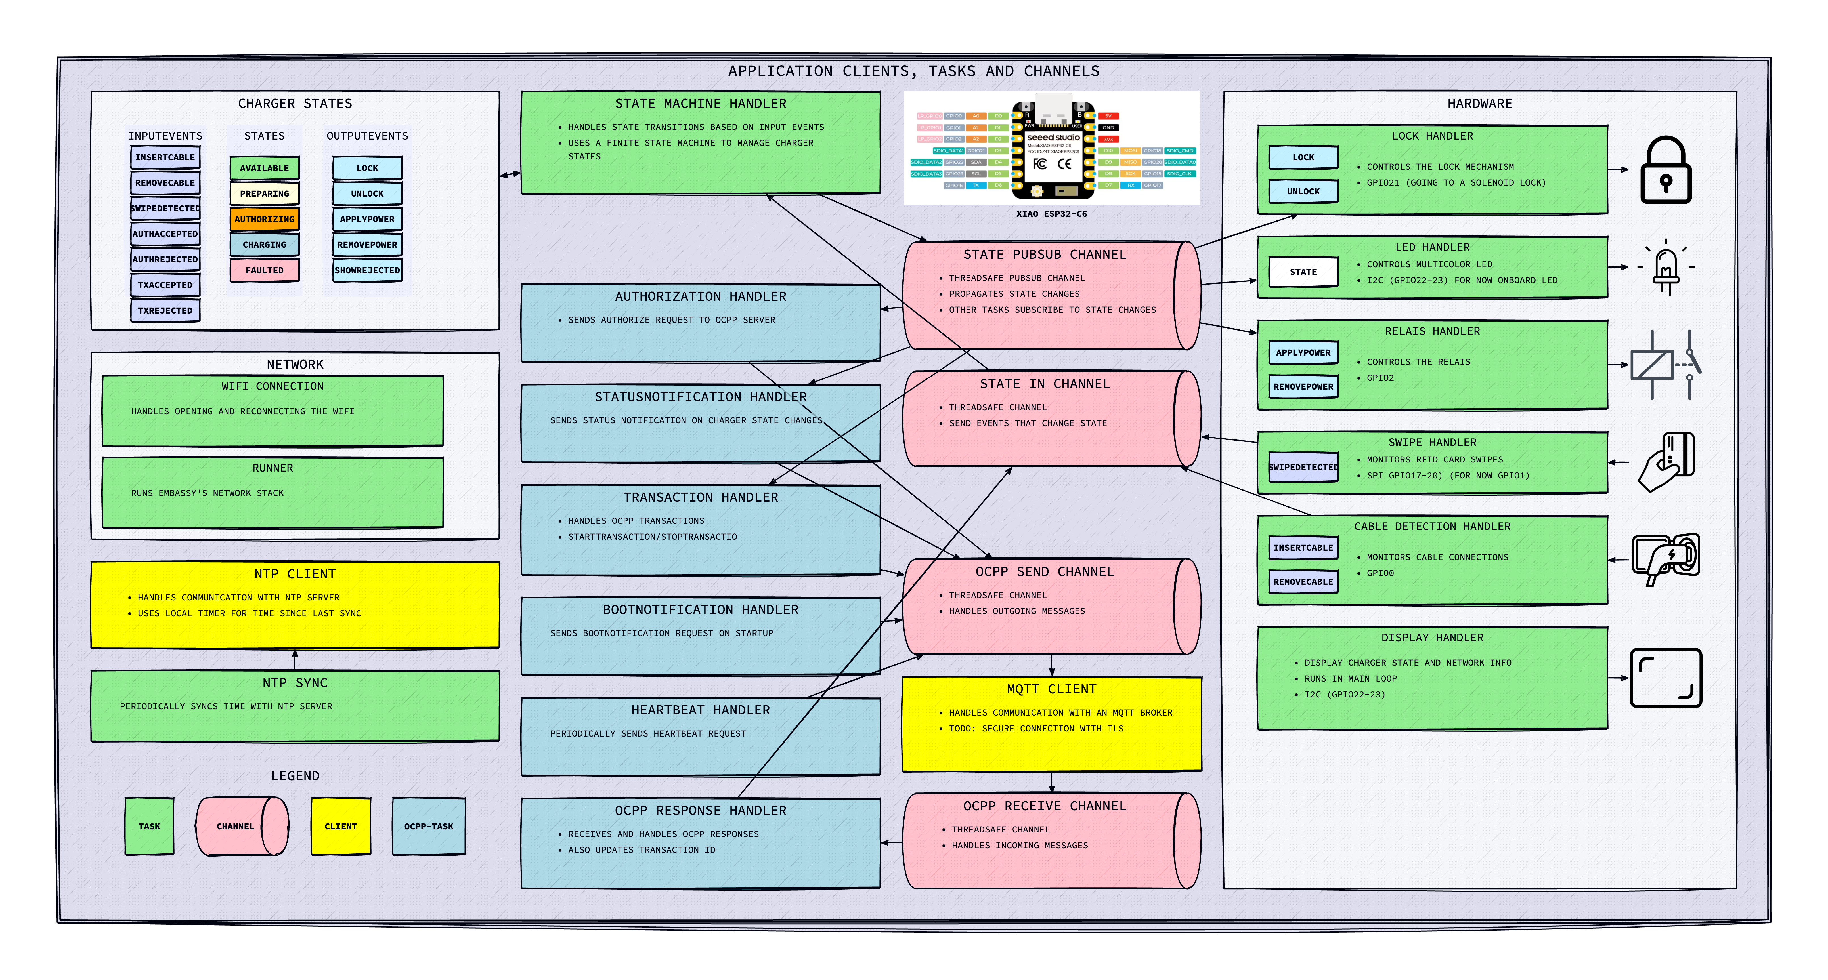Image resolution: width=1828 pixels, height=980 pixels.
Task: Click the REMOVECABLE input event box
Action: pyautogui.click(x=165, y=183)
